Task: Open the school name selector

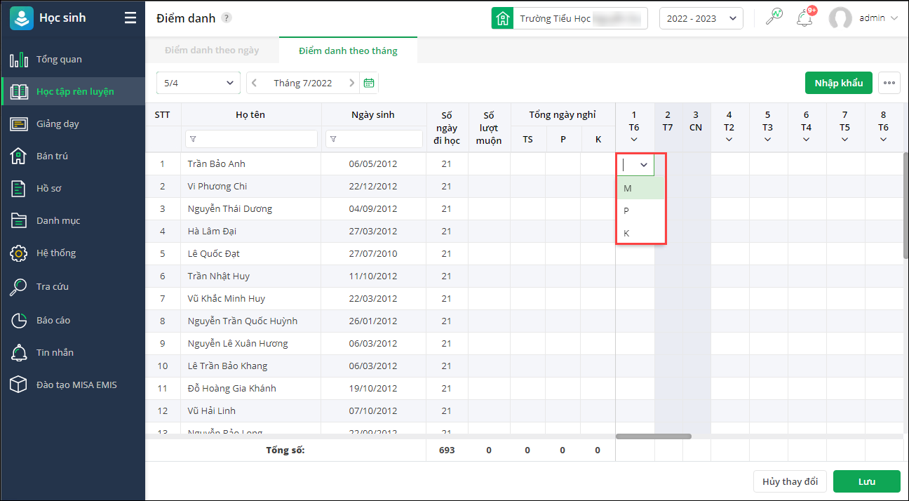Action: coord(579,18)
